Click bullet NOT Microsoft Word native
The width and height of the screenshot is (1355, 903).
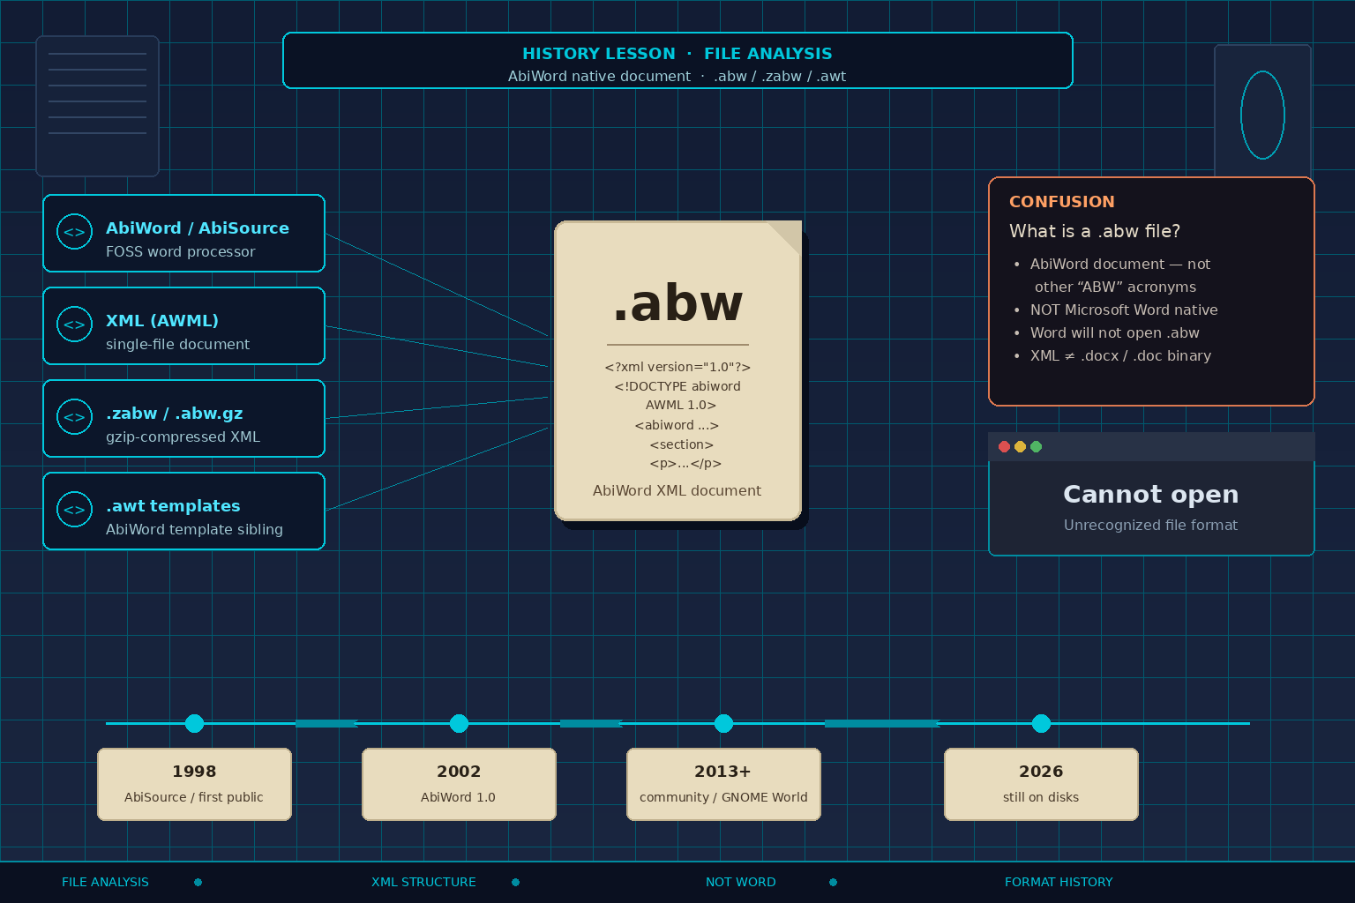tap(1124, 310)
